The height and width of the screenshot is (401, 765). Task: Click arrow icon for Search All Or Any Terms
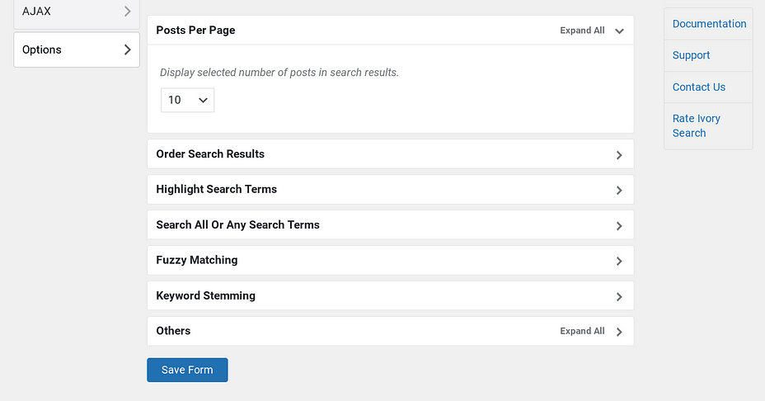click(x=619, y=225)
